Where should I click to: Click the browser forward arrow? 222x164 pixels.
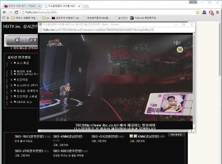click(10, 12)
